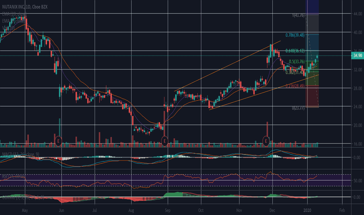Open the earnings marker E near September

coord(164,141)
